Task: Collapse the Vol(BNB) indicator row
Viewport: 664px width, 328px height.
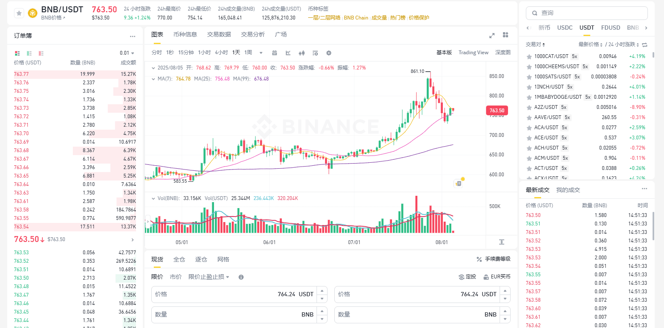Action: 153,198
